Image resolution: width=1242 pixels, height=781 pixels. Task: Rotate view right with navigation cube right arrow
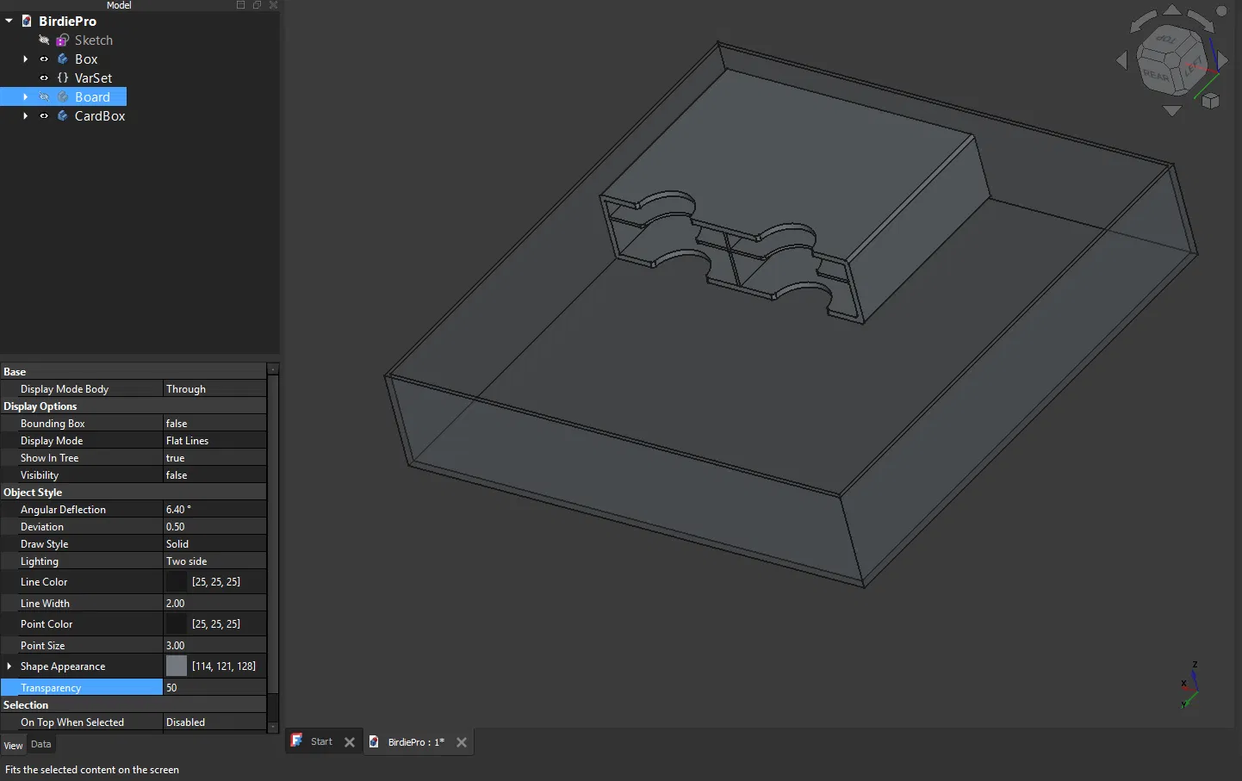pyautogui.click(x=1222, y=60)
